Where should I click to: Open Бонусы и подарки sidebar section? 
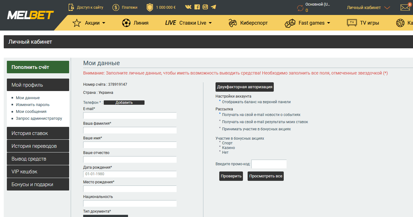(38, 184)
